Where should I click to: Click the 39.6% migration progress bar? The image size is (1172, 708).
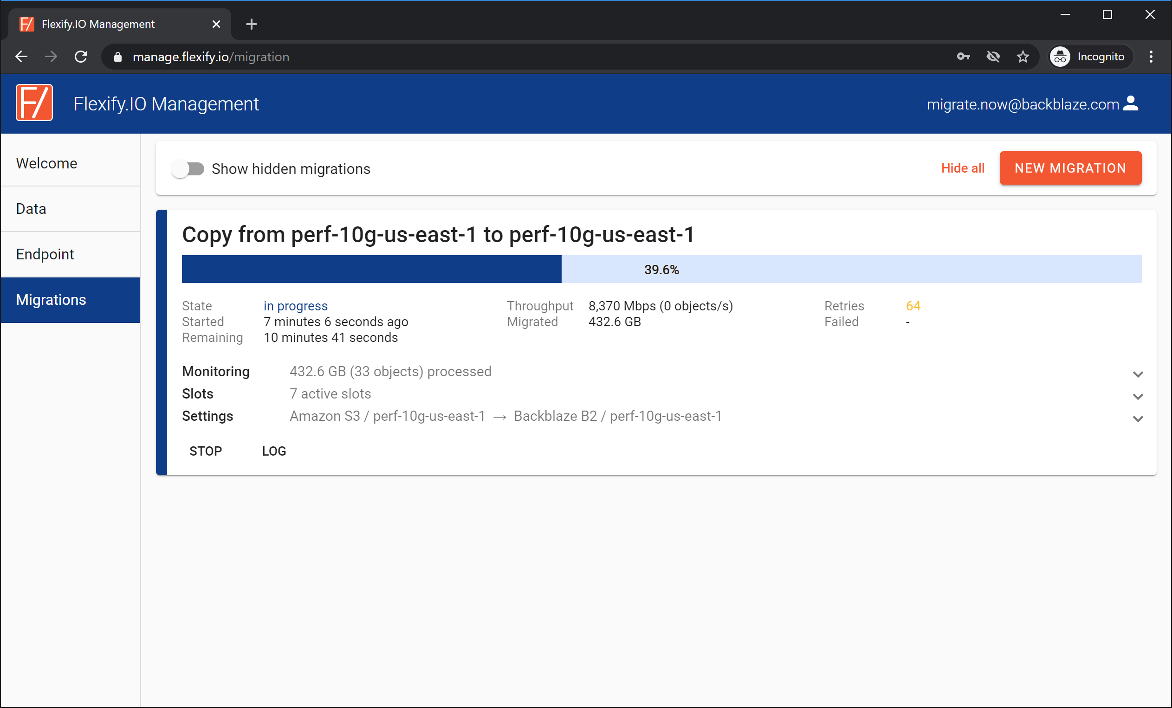[x=661, y=269]
